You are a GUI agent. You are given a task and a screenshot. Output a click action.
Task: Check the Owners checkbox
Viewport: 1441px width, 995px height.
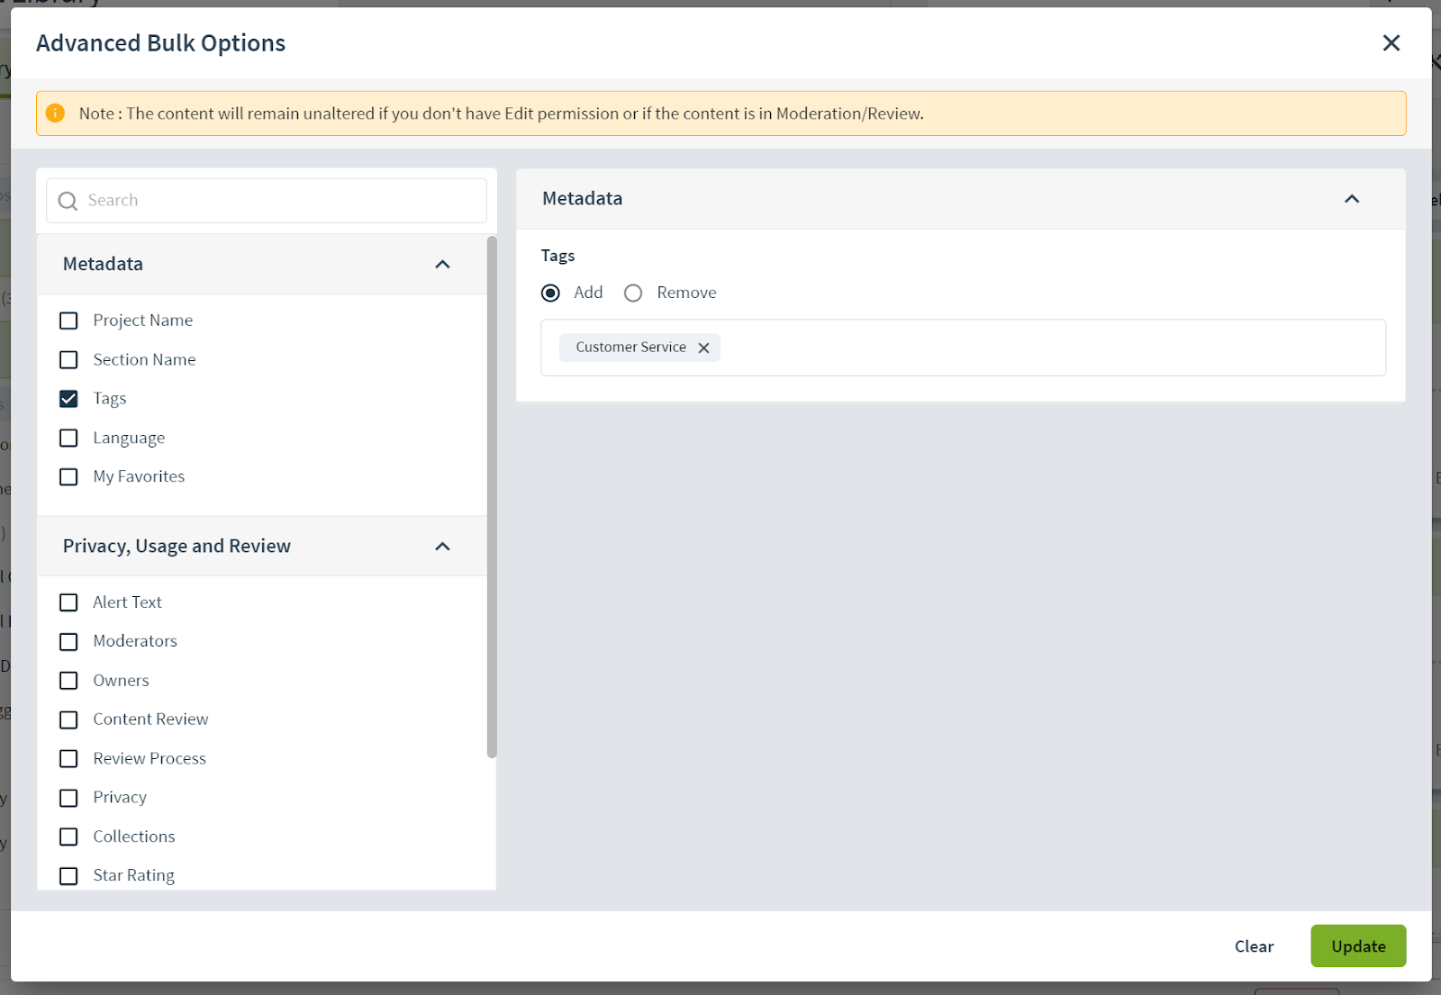(x=68, y=681)
